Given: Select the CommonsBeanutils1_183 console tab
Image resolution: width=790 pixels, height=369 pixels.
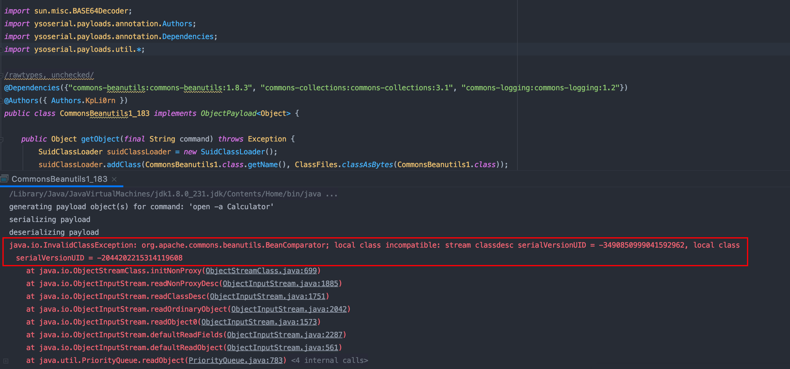Looking at the screenshot, I should click(x=60, y=179).
